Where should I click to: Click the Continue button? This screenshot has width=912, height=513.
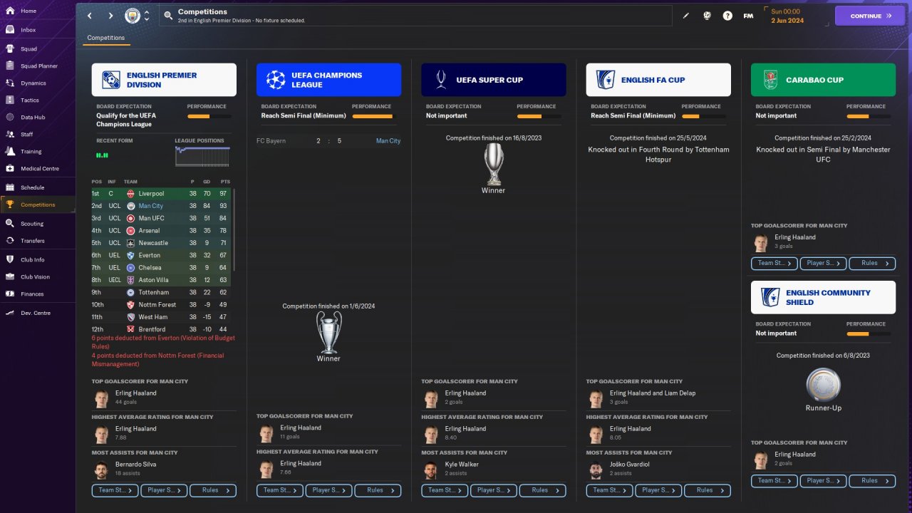coord(870,16)
